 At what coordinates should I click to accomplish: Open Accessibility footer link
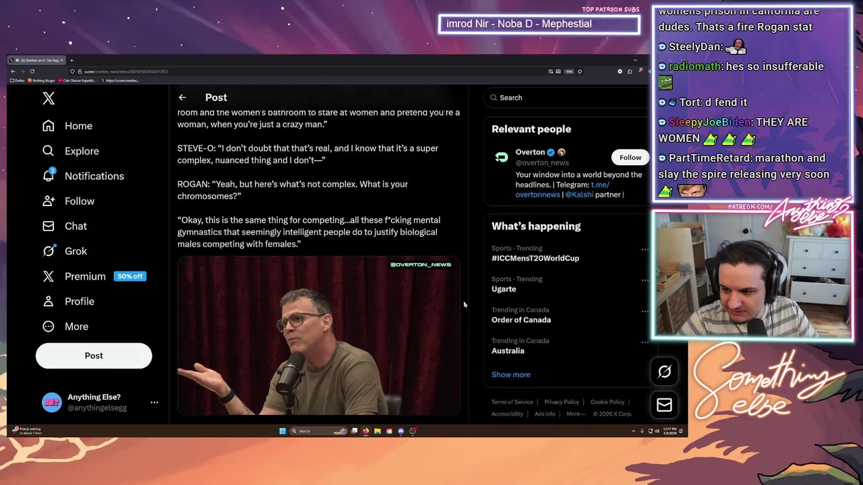[507, 414]
